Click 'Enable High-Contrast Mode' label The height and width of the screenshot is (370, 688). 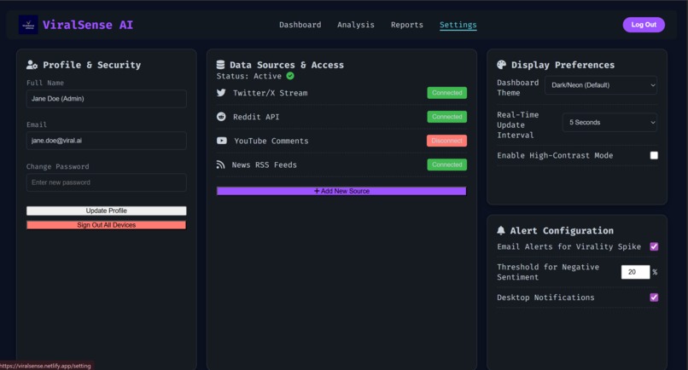[x=555, y=156]
